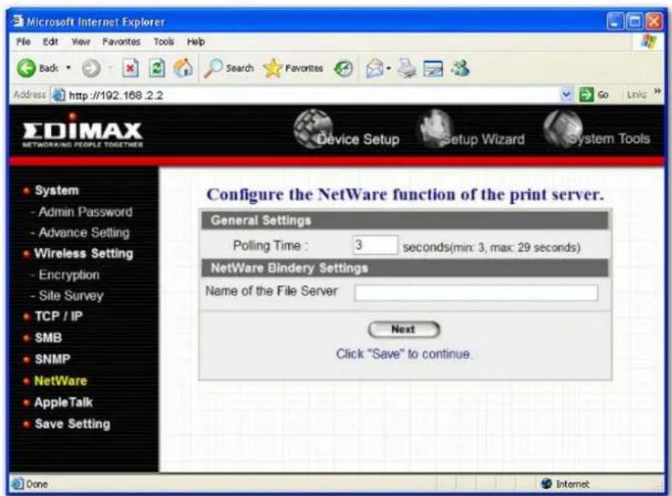Screen dimensions: 672x496
Task: Click 'NetWare Bindery Settings' header text
Action: pyautogui.click(x=289, y=268)
